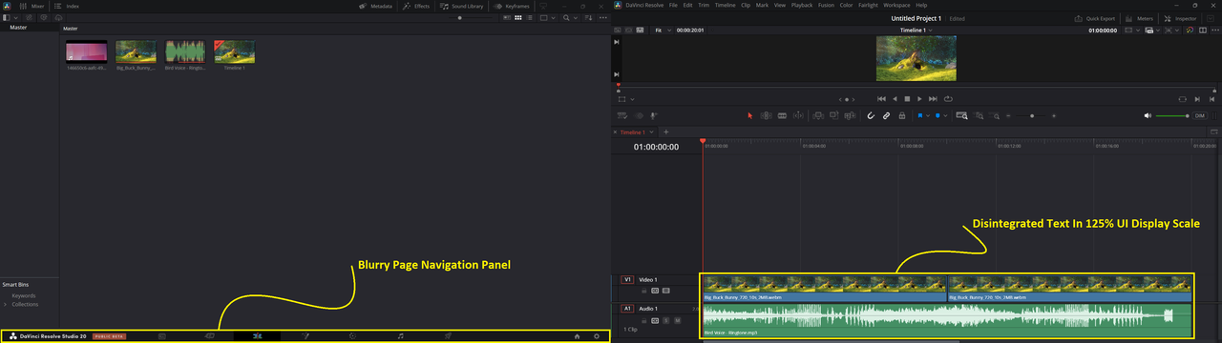This screenshot has height=343, width=1222.
Task: Open the viewer transform overlay dropdown
Action: (632, 99)
